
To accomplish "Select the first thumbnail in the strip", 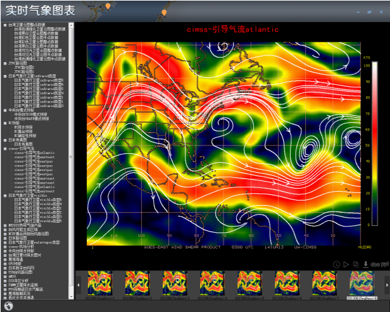I will pos(99,283).
